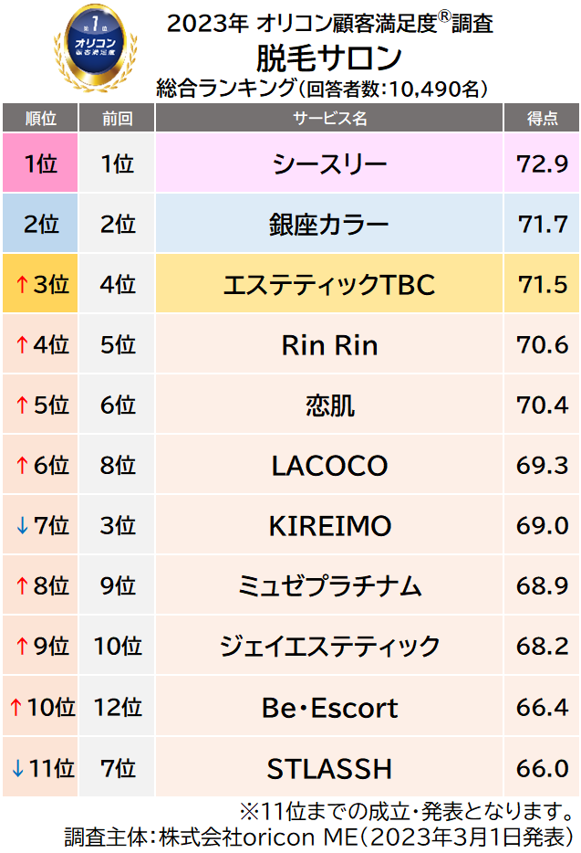The image size is (581, 853).
Task: Click the STLASSH score 66.0
Action: [543, 768]
